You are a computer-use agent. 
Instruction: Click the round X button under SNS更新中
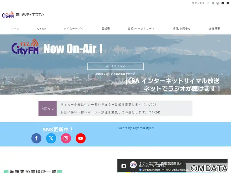pyautogui.click(x=51, y=138)
